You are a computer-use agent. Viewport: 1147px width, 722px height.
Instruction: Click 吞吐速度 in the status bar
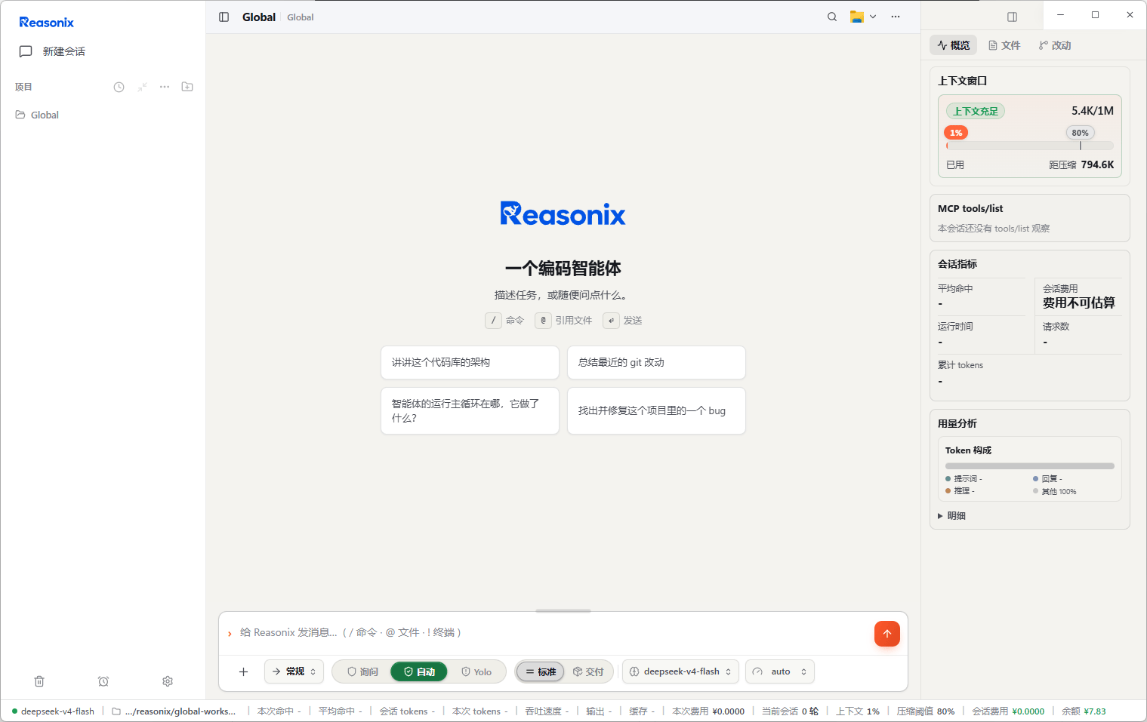click(547, 711)
